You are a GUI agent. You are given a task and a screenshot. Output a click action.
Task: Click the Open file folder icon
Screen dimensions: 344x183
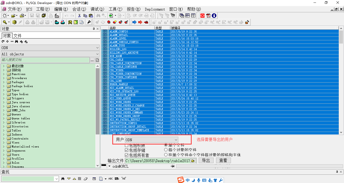tap(13, 16)
